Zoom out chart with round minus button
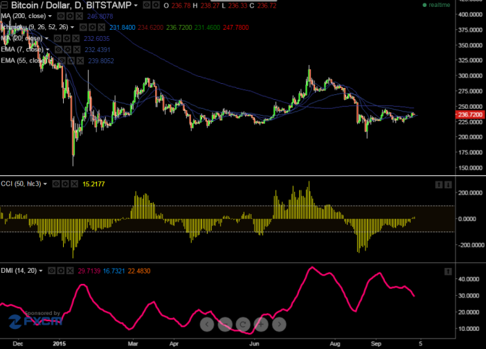This screenshot has height=349, width=486. click(225, 324)
